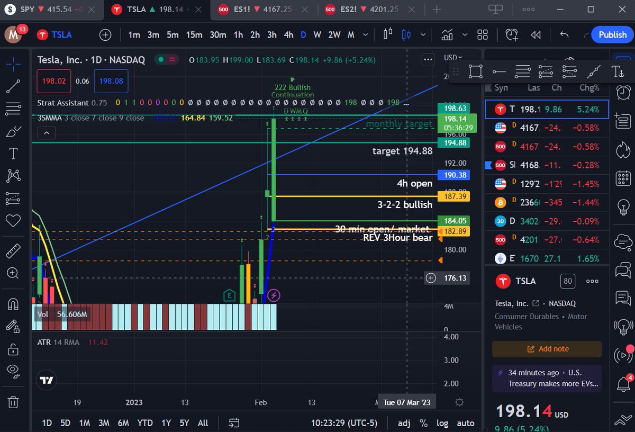Collapse the Strat Assistant pane chevron

pyautogui.click(x=46, y=133)
